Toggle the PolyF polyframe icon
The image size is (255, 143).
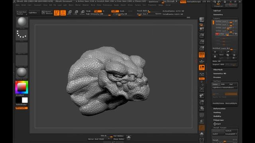point(202,115)
